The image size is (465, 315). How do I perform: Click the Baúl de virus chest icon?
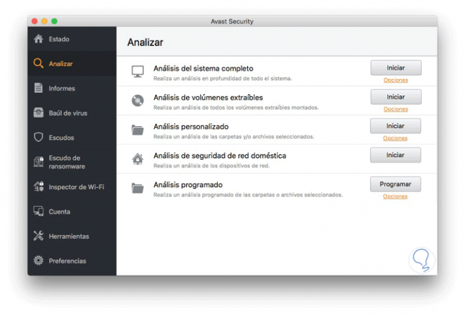coord(39,113)
